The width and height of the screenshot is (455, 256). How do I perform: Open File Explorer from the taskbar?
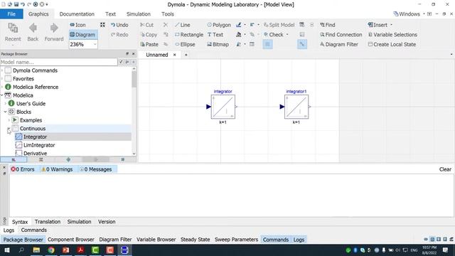(36, 250)
